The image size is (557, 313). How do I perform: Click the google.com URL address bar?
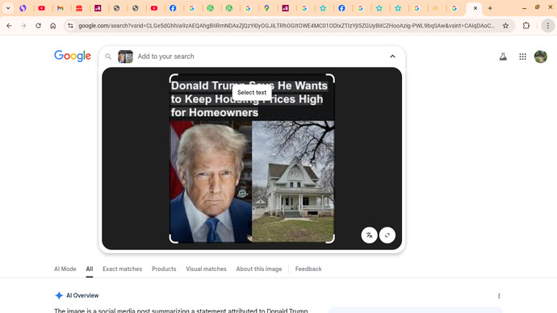(x=286, y=26)
